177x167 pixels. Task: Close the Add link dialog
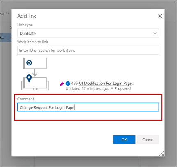click(x=160, y=16)
